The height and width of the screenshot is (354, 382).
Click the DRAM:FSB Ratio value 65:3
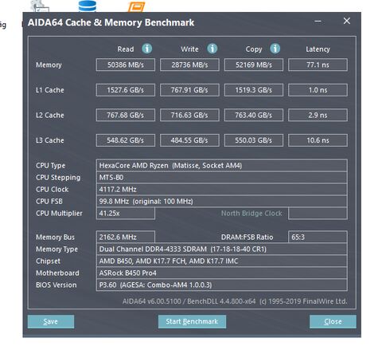[318, 237]
